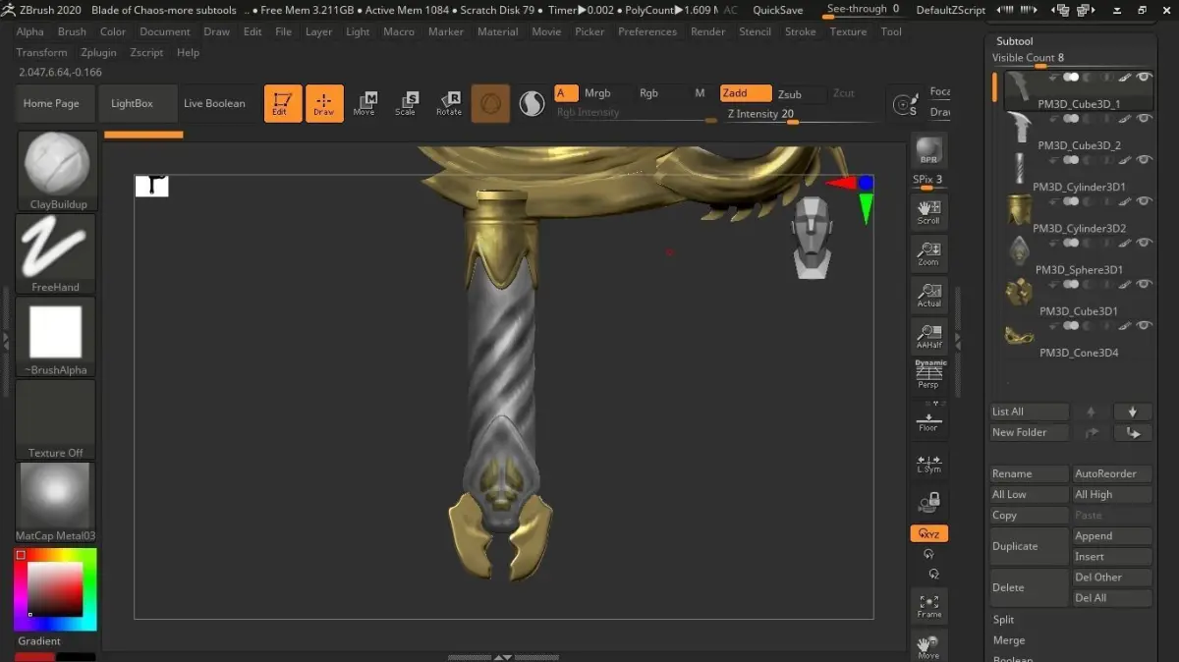Image resolution: width=1179 pixels, height=662 pixels.
Task: Select Mrgb paint mode
Action: 597,93
